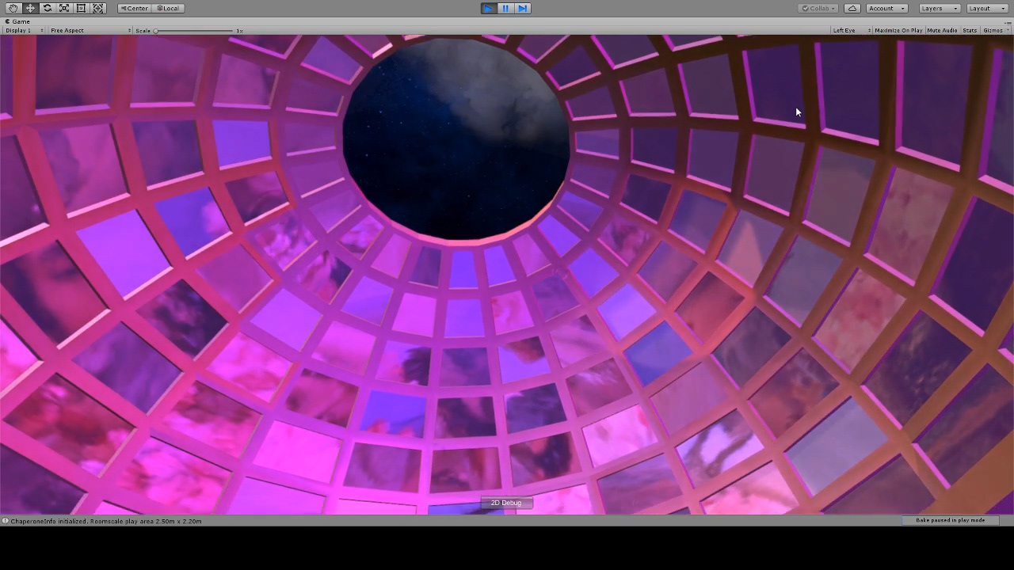Open the Gizmos dropdown arrow
The height and width of the screenshot is (570, 1014).
pos(1007,30)
